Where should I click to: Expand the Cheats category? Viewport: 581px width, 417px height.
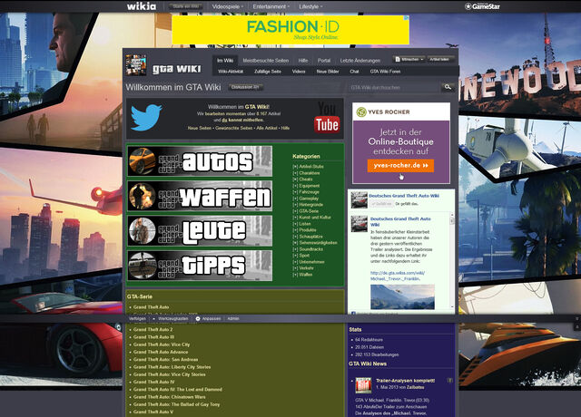295,179
